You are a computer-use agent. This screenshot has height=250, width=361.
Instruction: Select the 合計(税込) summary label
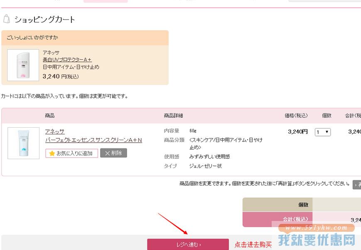pyautogui.click(x=295, y=219)
